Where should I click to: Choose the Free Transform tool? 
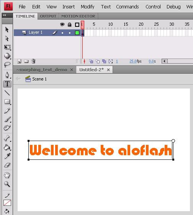coord(7,47)
